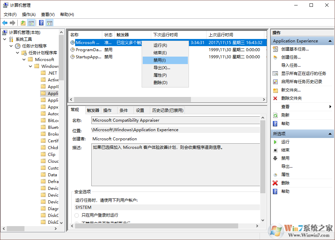
Task: Click the Back navigation arrow
Action: pyautogui.click(x=5, y=23)
